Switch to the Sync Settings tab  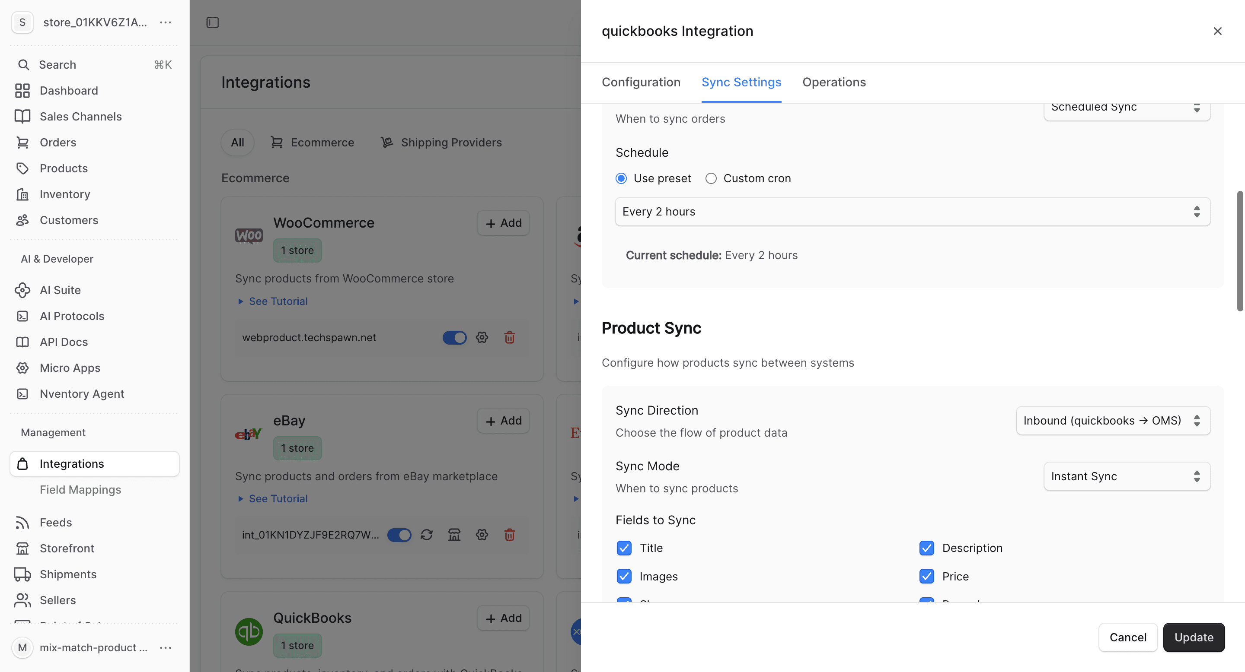coord(741,82)
